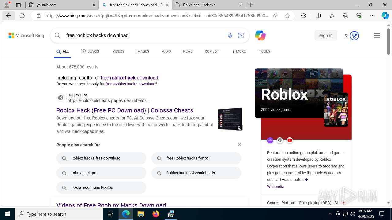Open the VIDEOS results tab
Screen dimensions: 392x220
tap(118, 51)
